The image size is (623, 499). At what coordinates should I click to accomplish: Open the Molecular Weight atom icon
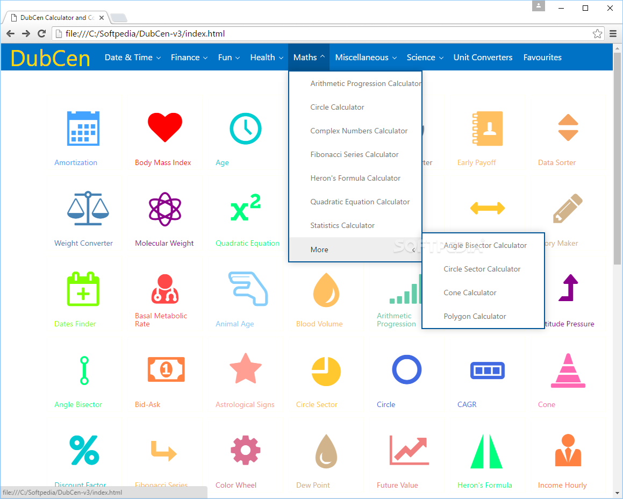[x=165, y=209]
